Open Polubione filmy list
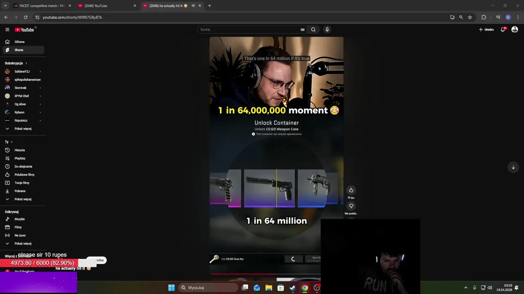This screenshot has height=294, width=524. point(24,174)
